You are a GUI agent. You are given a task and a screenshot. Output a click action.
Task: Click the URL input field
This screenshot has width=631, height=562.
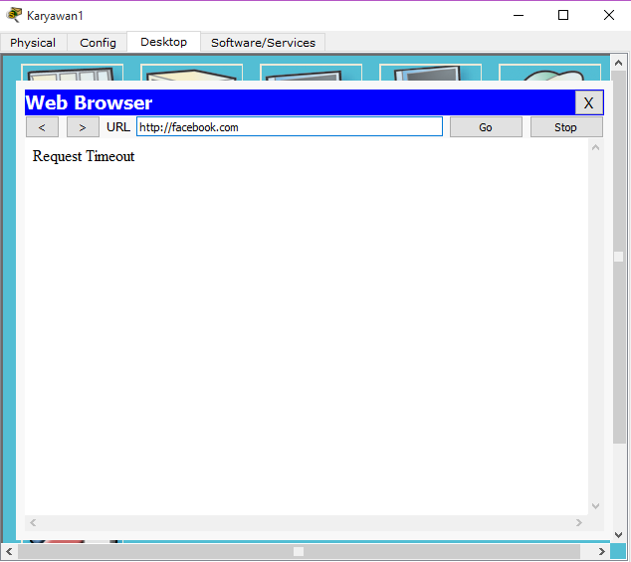290,127
